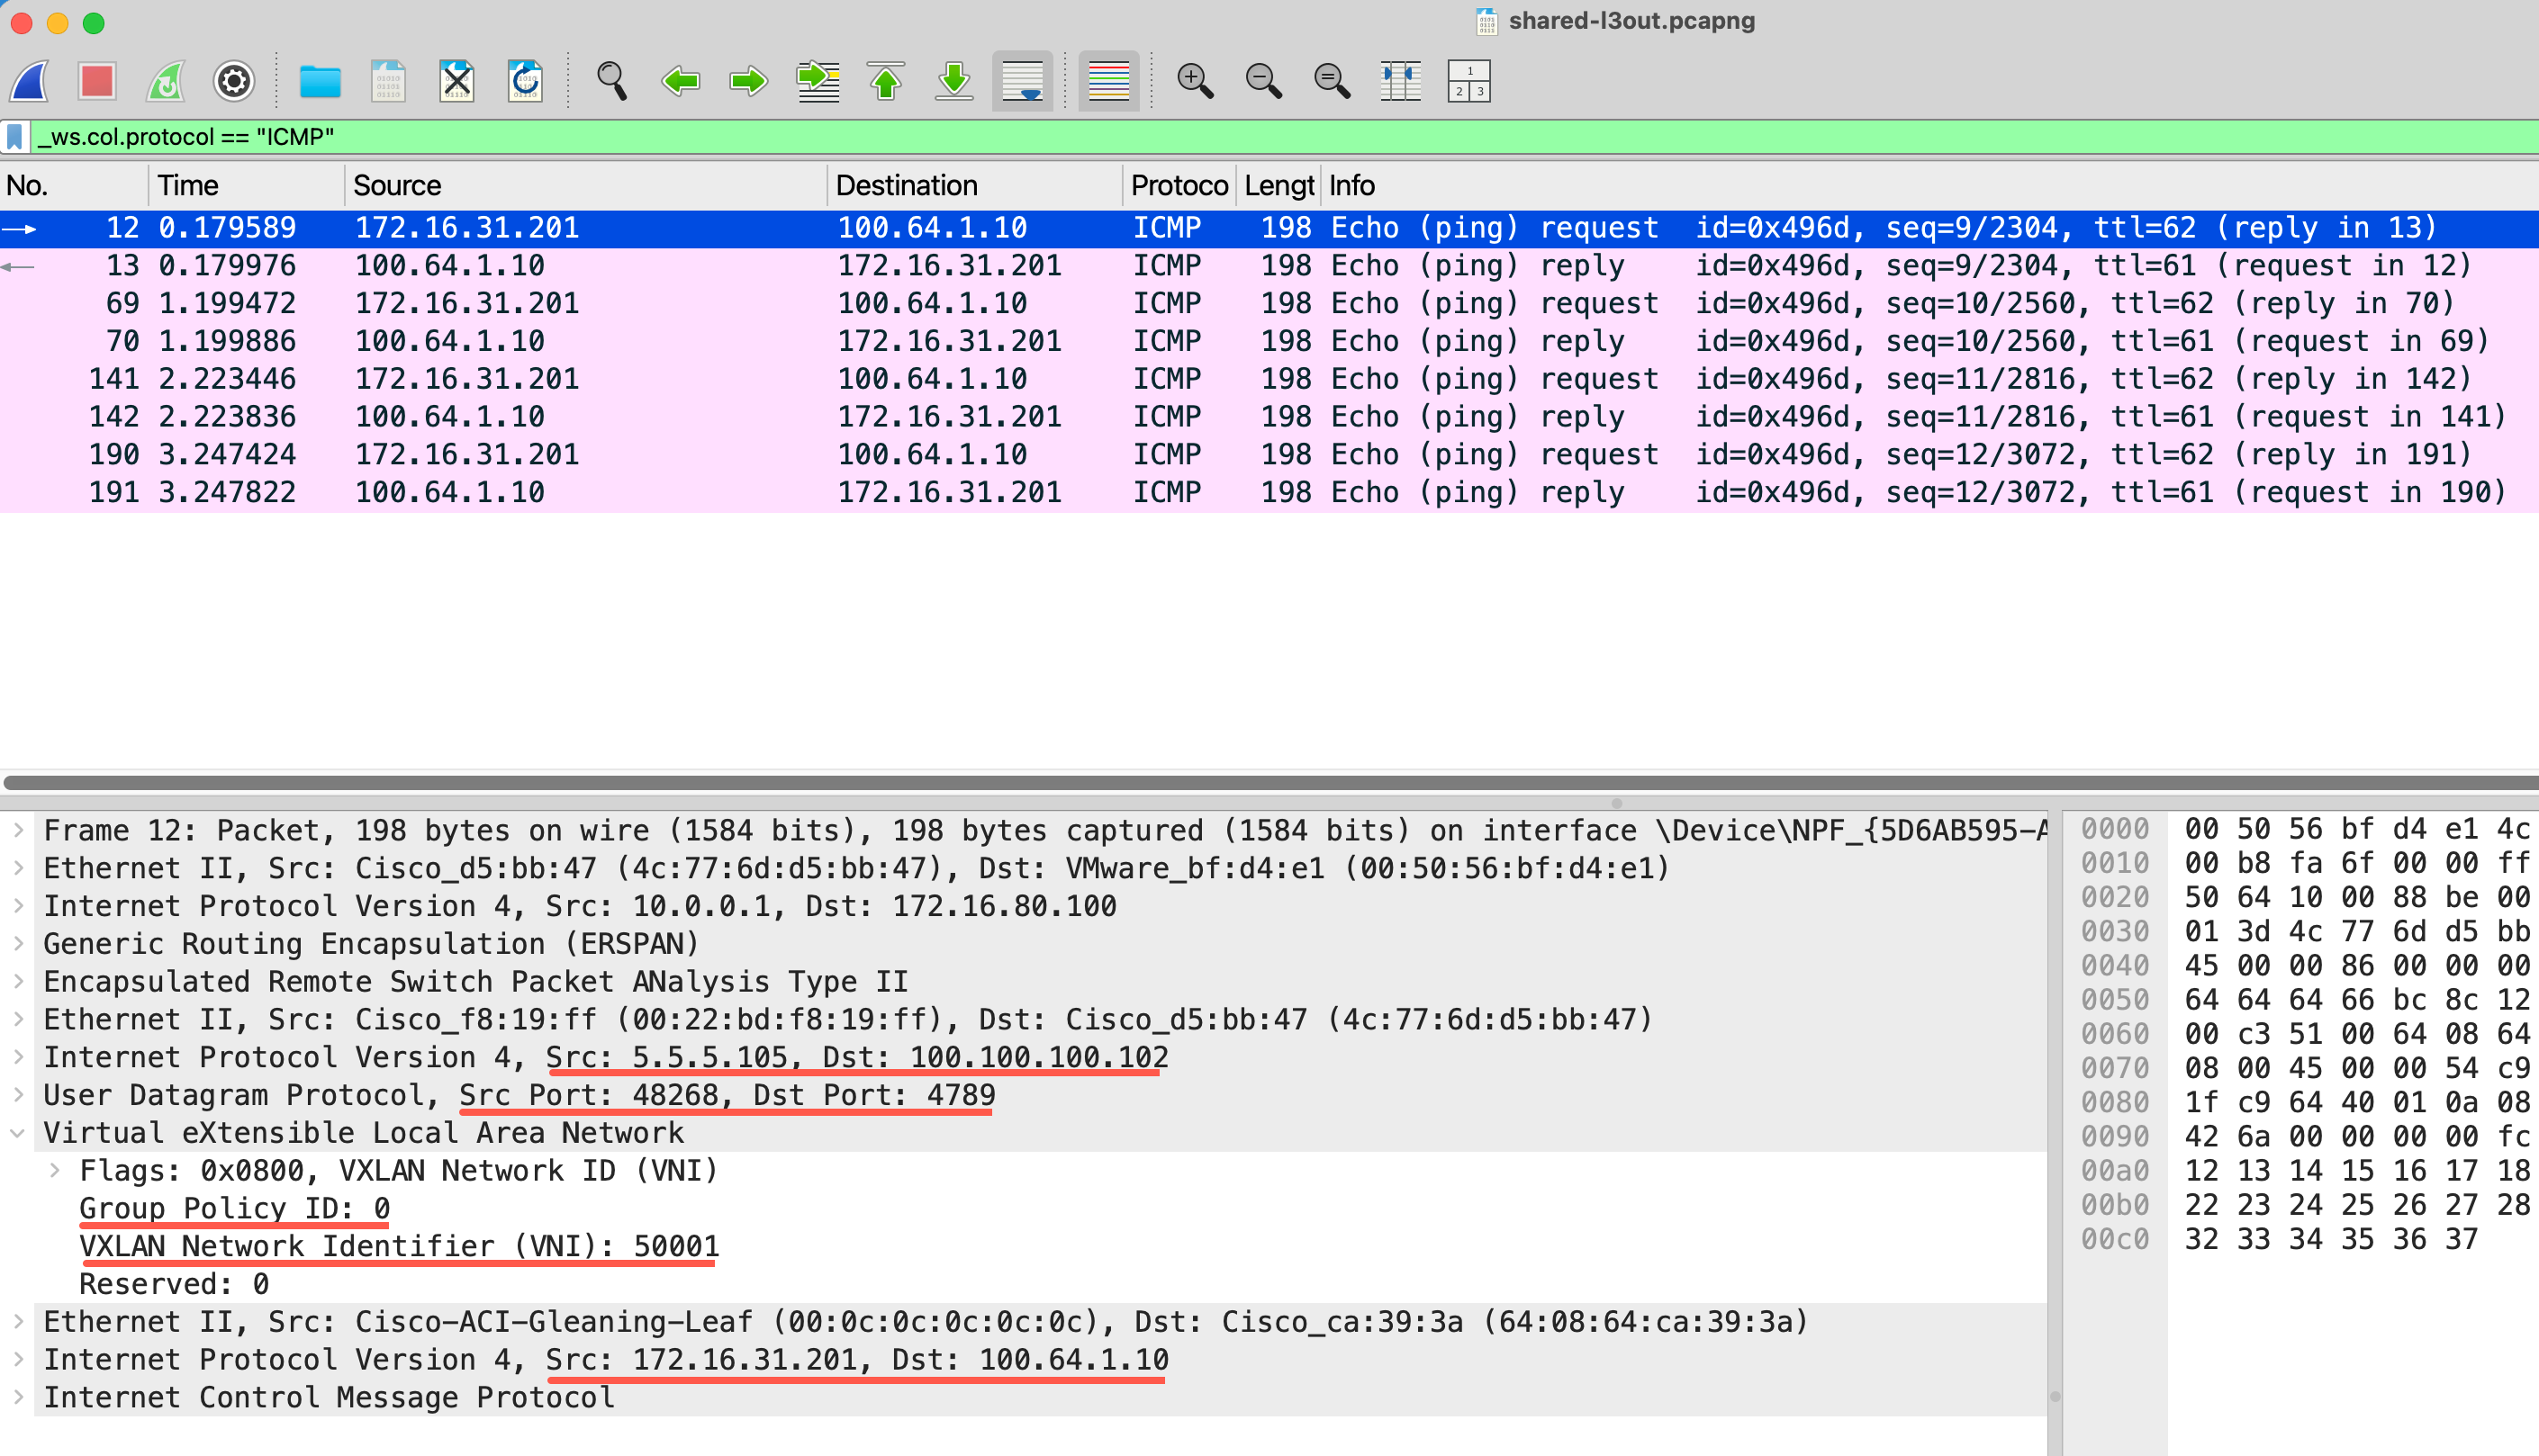Open a capture file via the blue folder icon

pyautogui.click(x=321, y=81)
